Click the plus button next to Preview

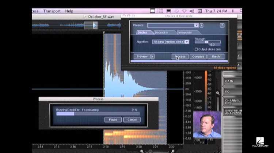click(x=153, y=57)
